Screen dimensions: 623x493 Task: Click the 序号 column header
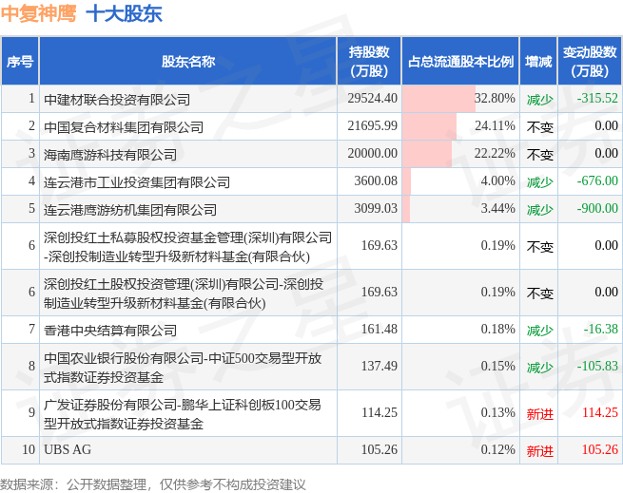(20, 61)
